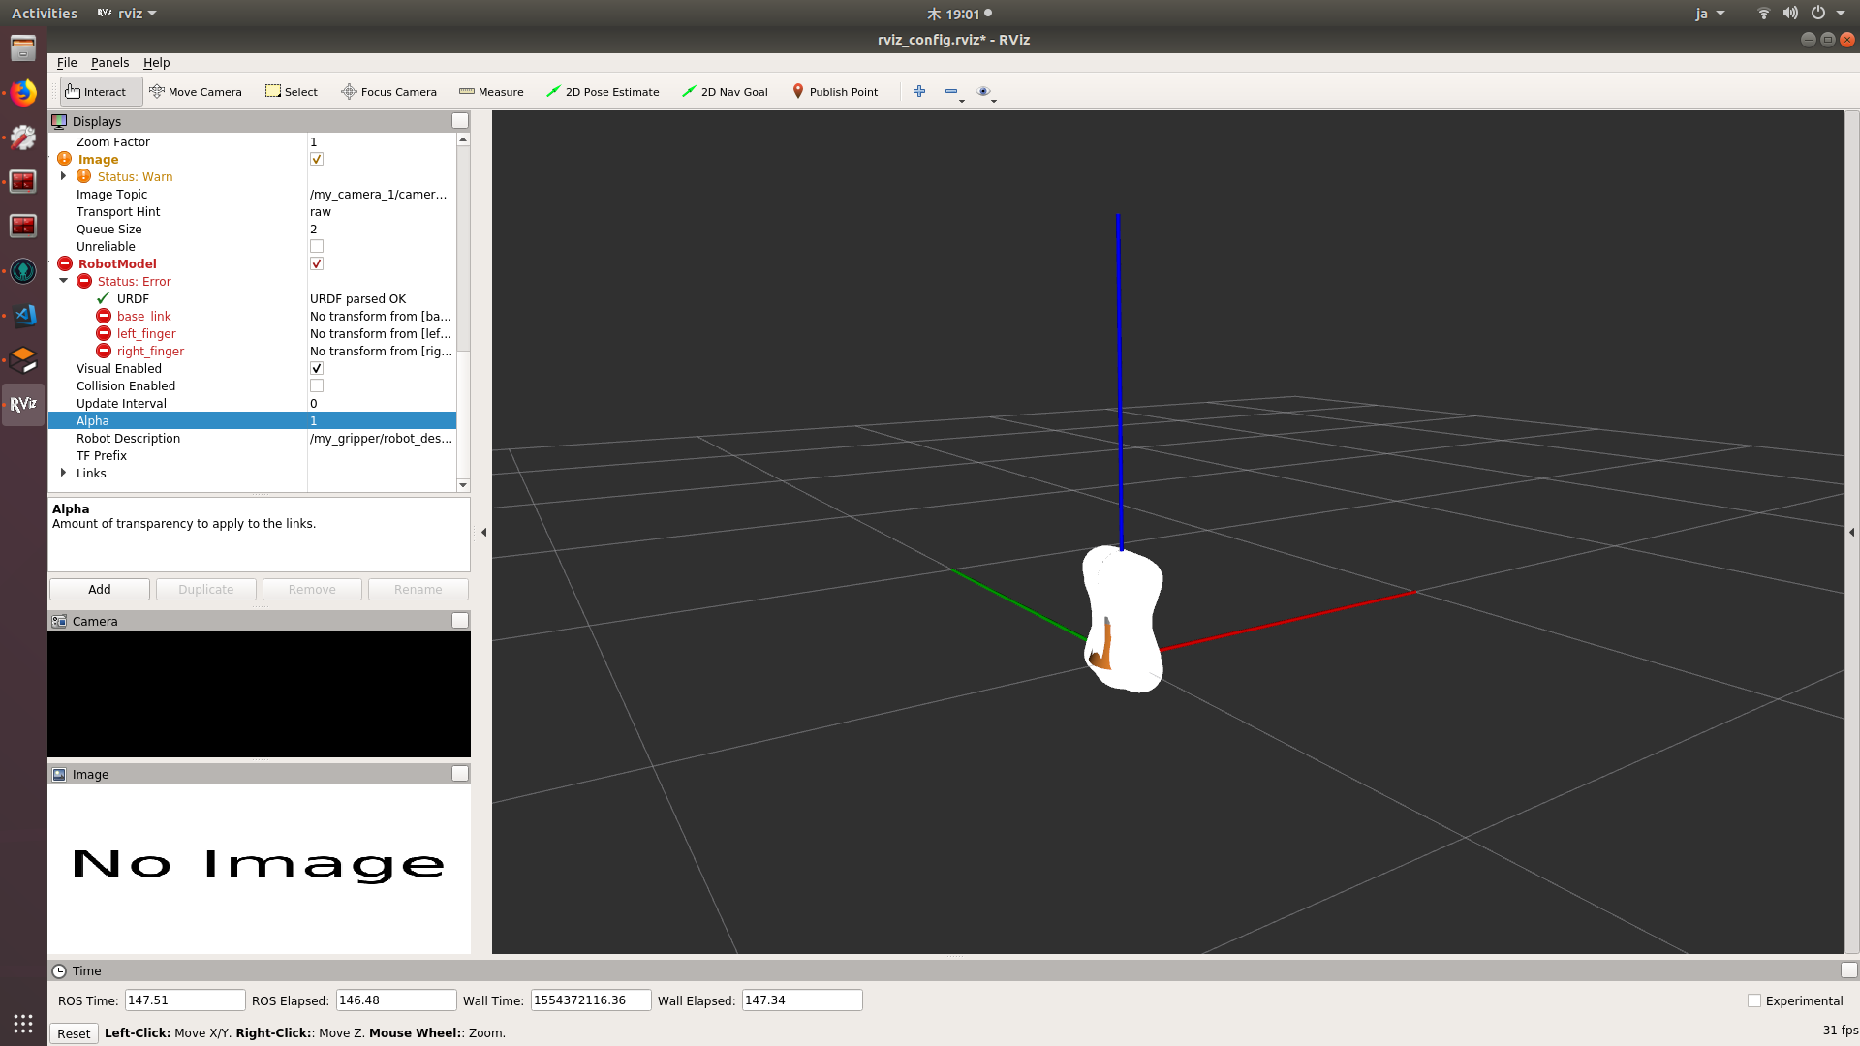Click the Displays scrollbar down arrow

coord(463,484)
